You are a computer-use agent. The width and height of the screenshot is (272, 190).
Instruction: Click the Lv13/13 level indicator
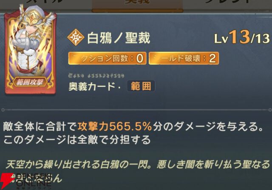pyautogui.click(x=242, y=37)
